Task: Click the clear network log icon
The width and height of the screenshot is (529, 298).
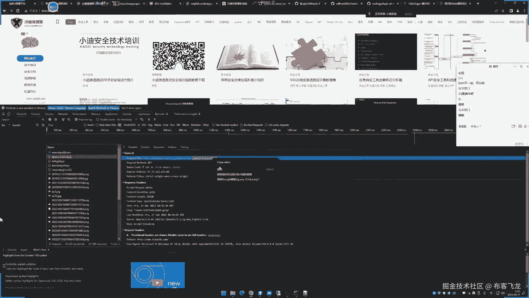Action: pos(56,119)
